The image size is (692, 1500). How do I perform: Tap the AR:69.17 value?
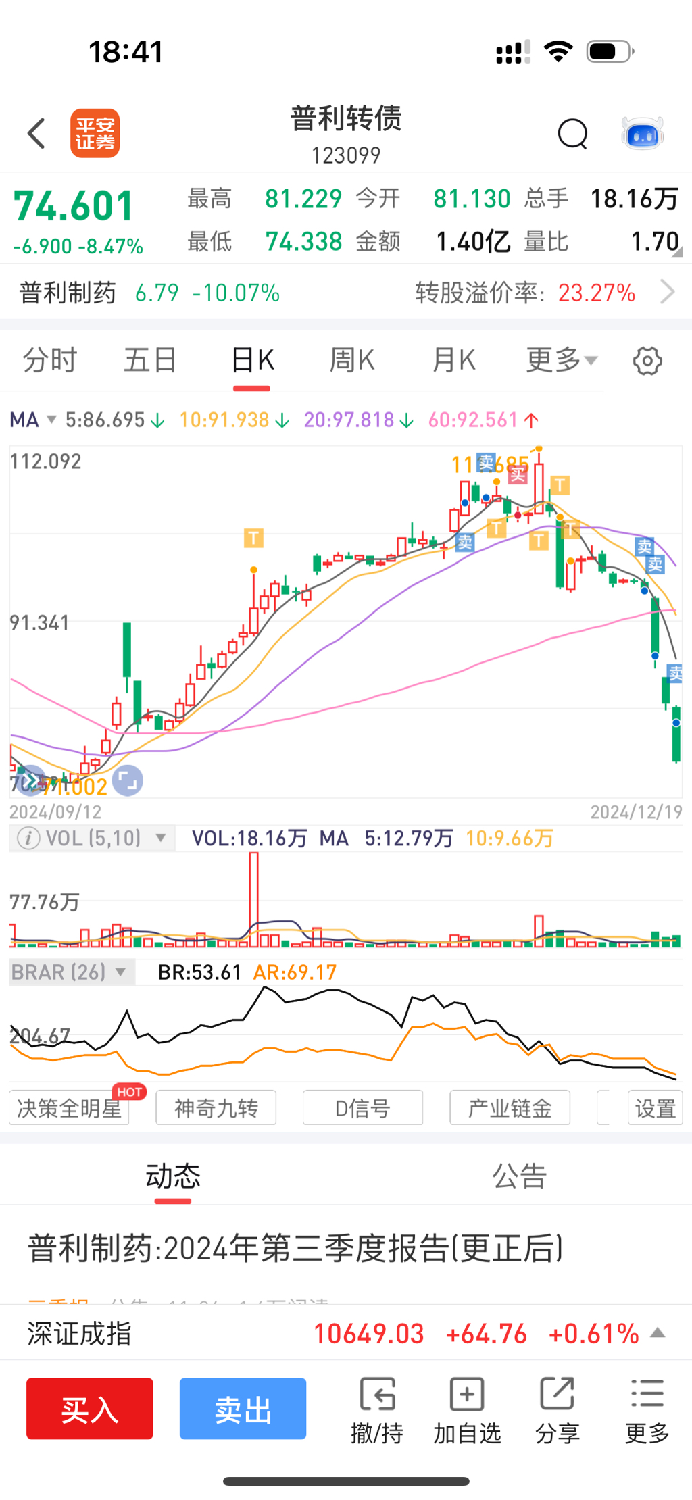tap(295, 972)
